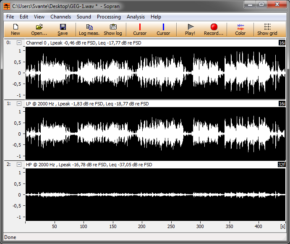Click the 16i format badge on Channel 0
This screenshot has width=290, height=244.
(282, 43)
